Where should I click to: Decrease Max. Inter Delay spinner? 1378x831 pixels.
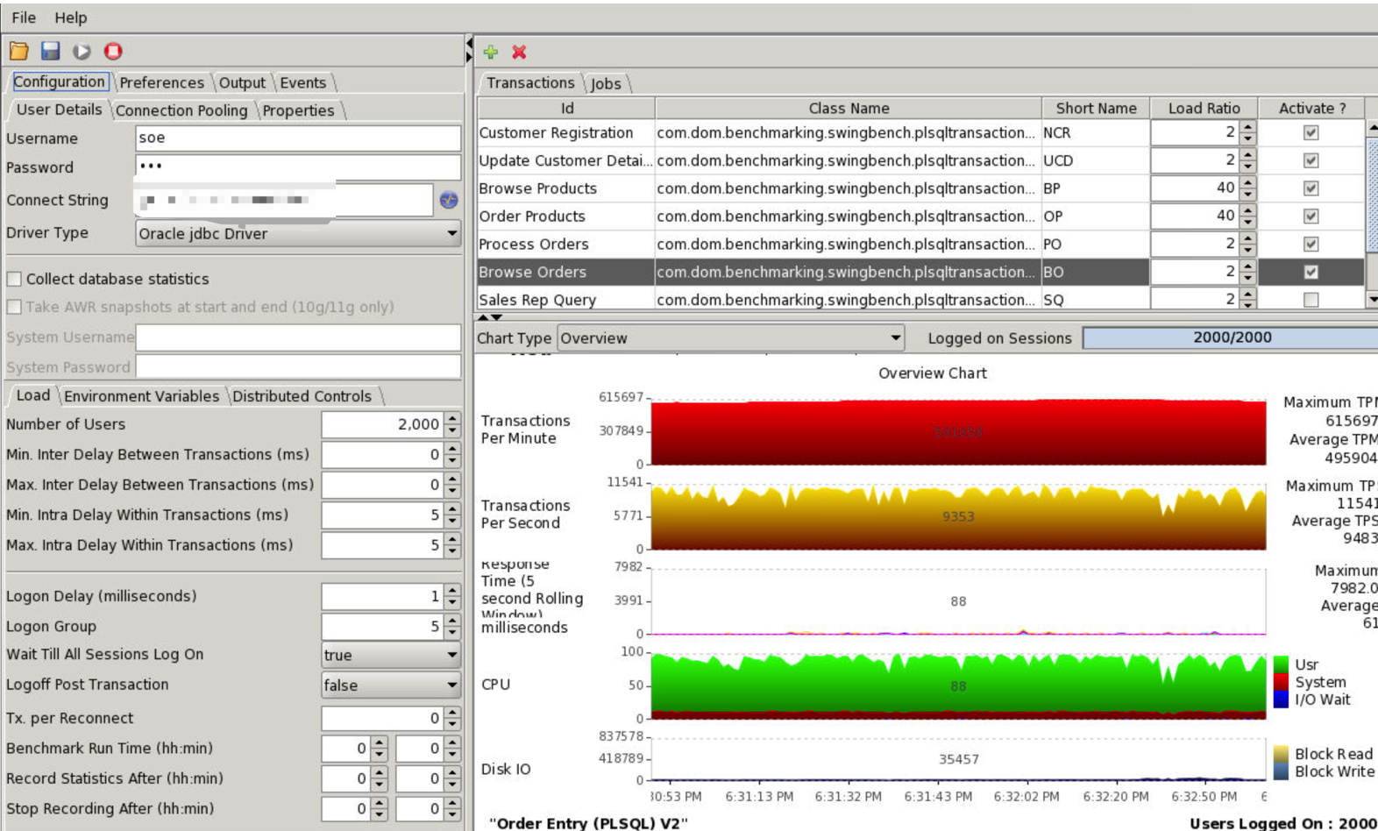point(452,490)
